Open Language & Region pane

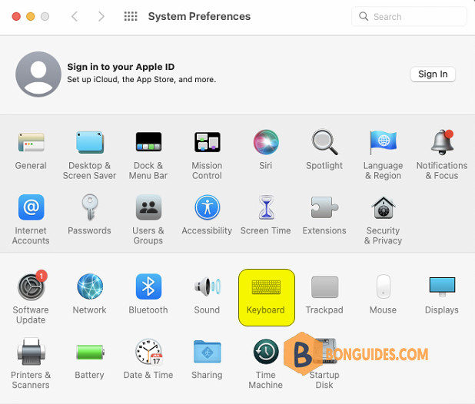[384, 155]
